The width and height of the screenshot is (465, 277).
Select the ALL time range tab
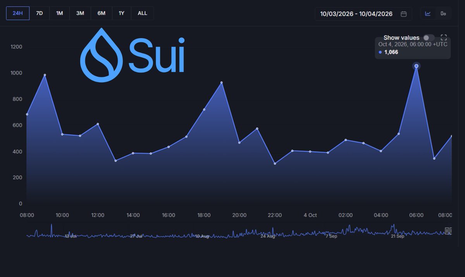(142, 13)
